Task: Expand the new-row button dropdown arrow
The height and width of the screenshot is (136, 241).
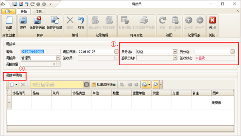Action: tap(16, 84)
